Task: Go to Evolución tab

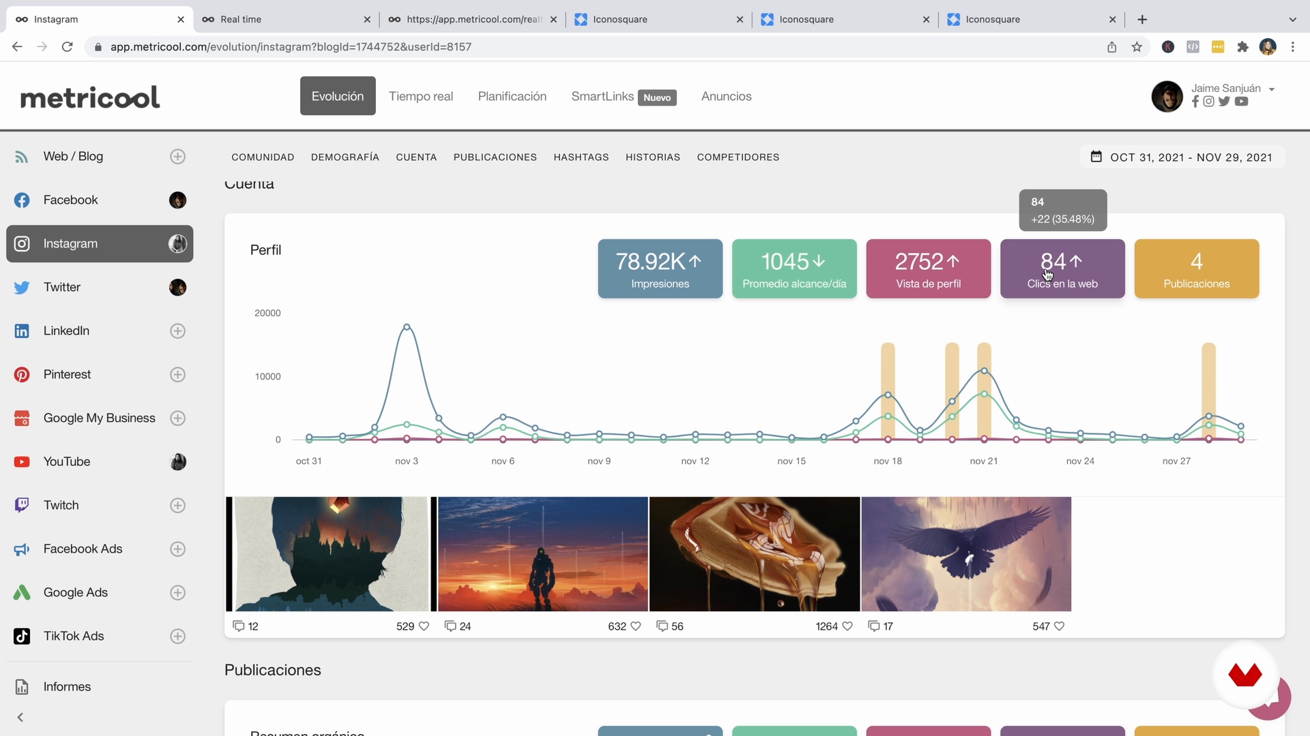Action: pos(338,96)
